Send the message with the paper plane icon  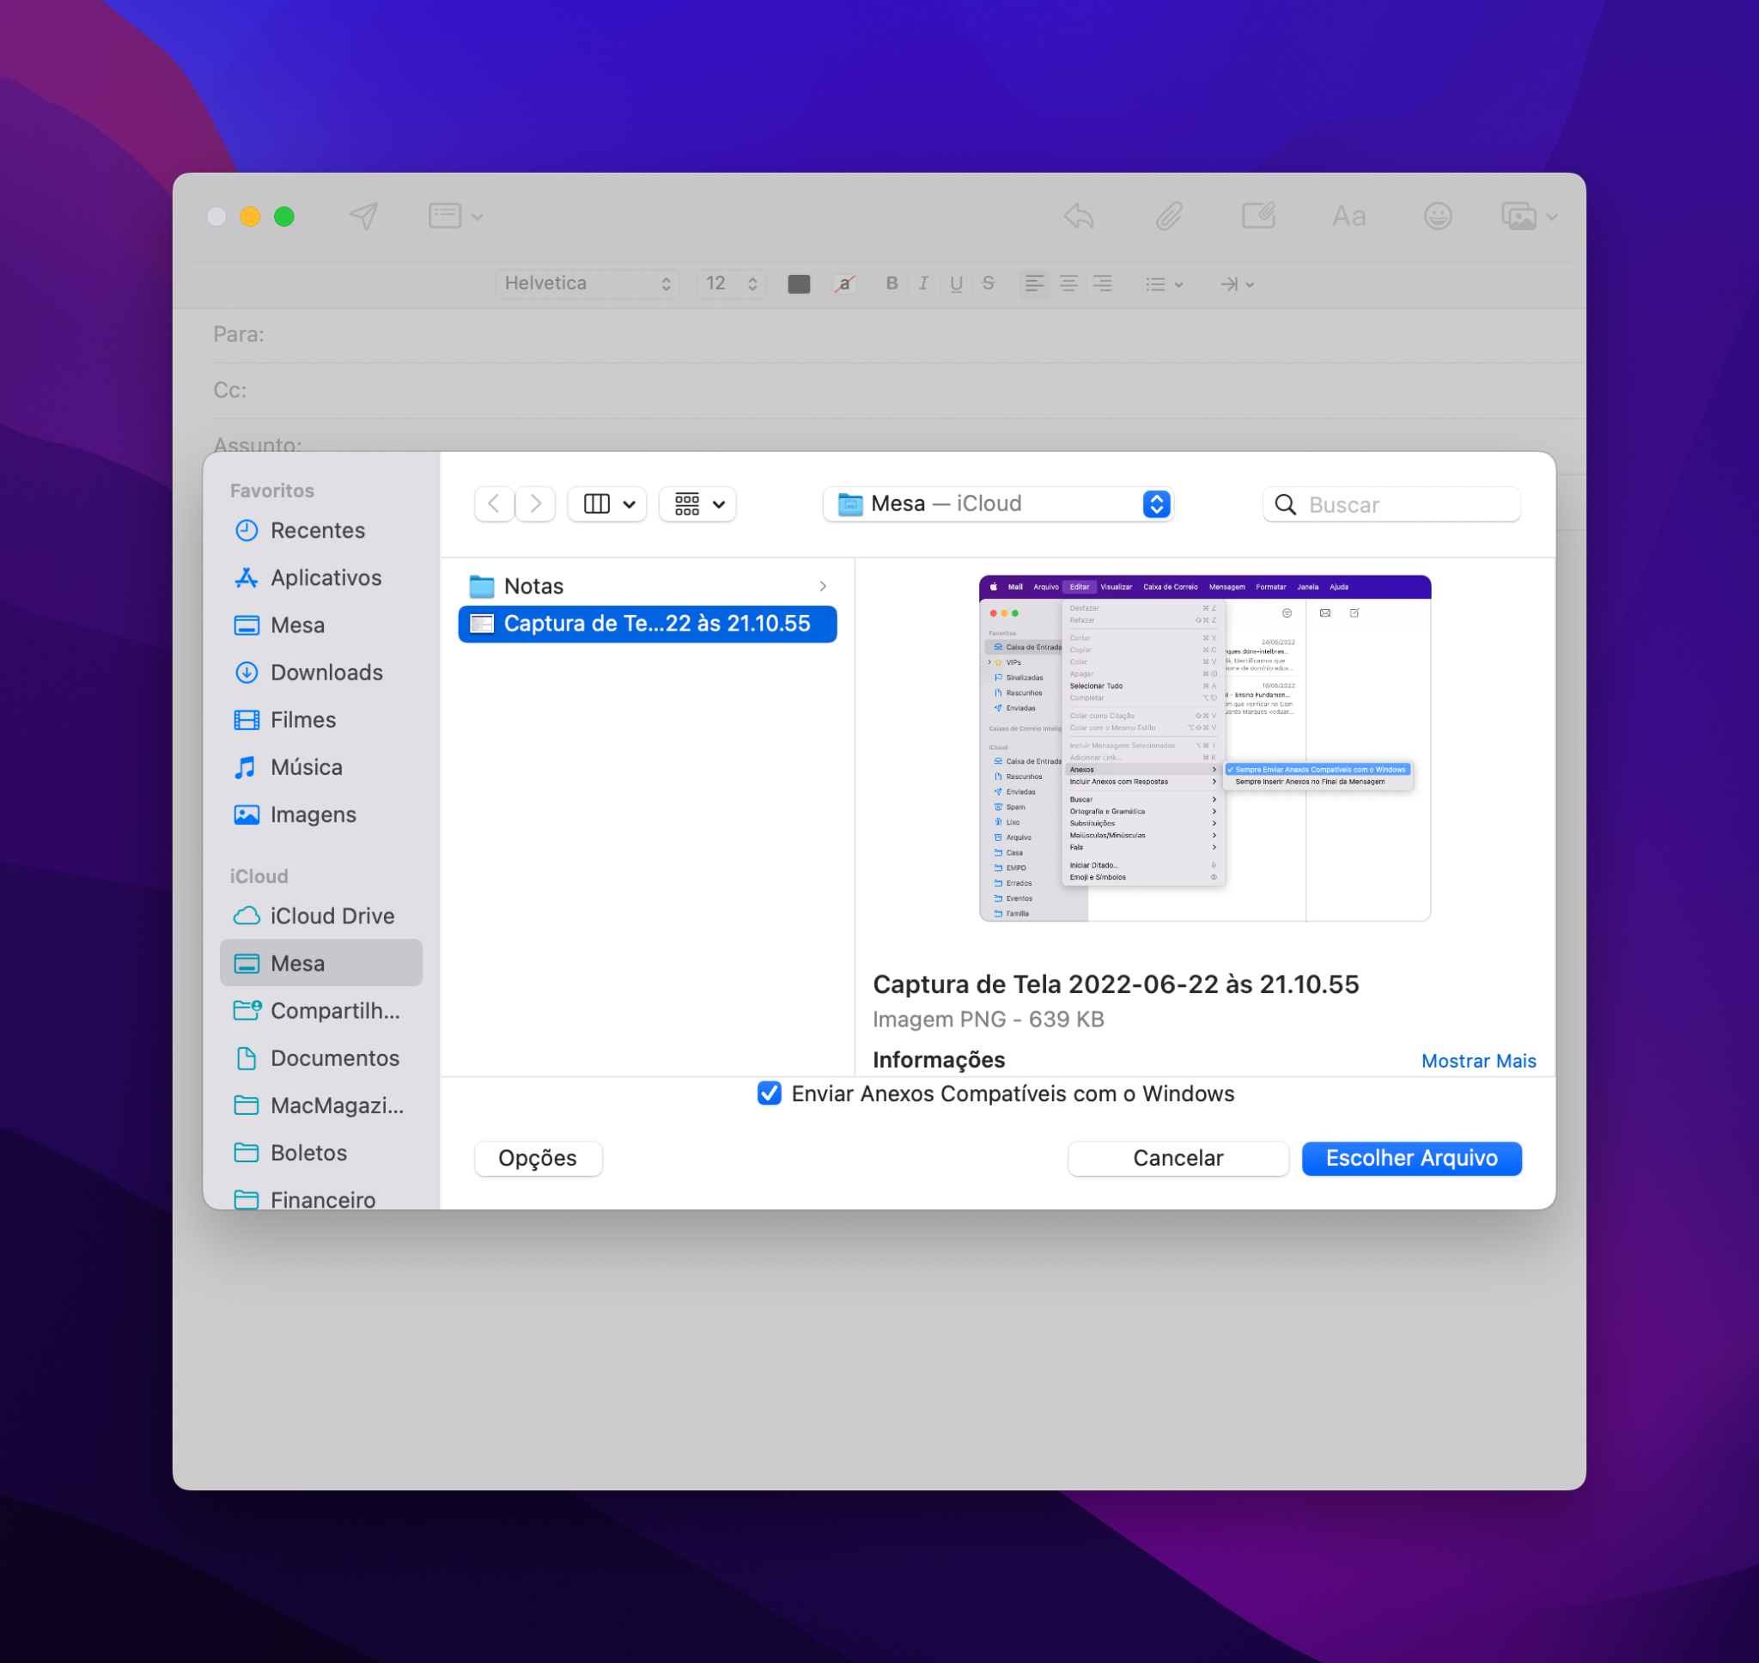[x=363, y=216]
